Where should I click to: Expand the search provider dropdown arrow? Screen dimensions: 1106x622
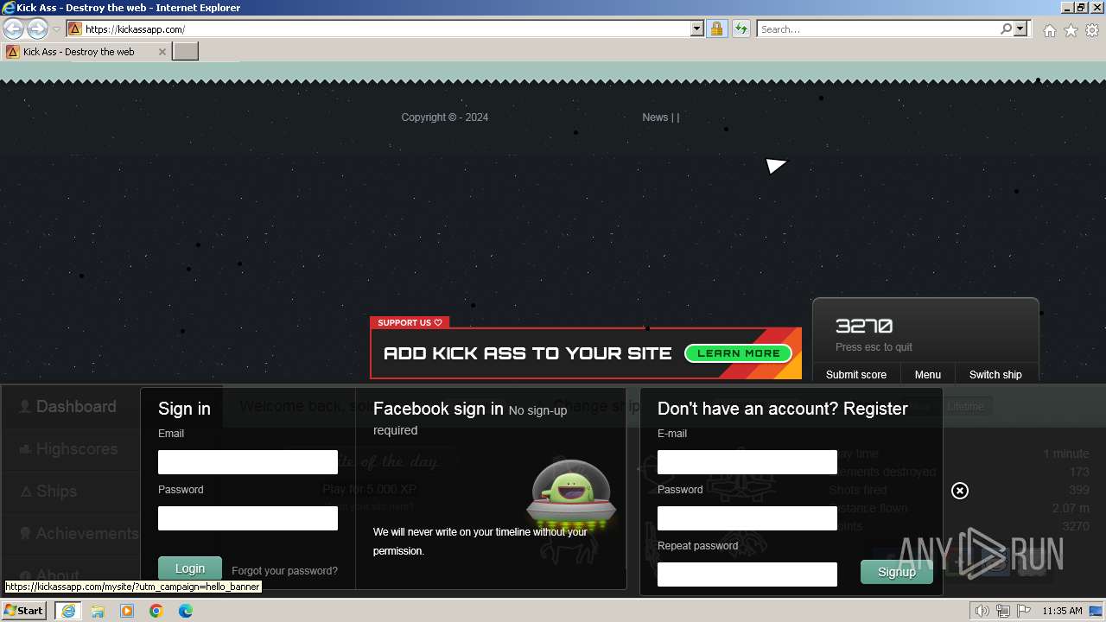tap(1021, 29)
